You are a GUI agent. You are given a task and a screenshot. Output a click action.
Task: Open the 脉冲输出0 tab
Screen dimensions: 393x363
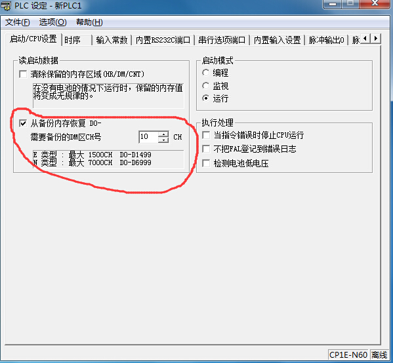click(x=326, y=40)
